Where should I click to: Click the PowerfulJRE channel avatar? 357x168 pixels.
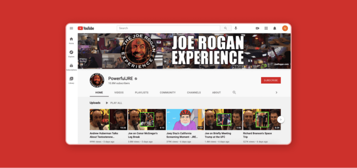click(97, 81)
